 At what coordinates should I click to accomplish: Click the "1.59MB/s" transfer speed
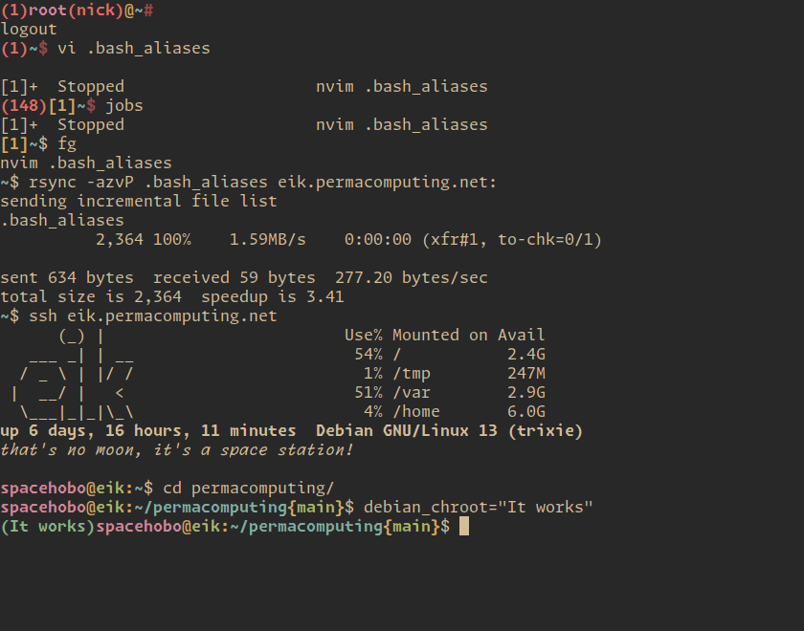(267, 240)
